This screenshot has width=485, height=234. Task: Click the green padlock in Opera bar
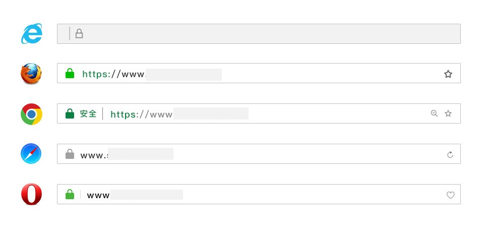70,195
